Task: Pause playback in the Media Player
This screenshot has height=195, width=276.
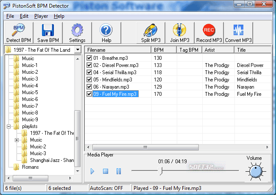Action: coord(119,171)
